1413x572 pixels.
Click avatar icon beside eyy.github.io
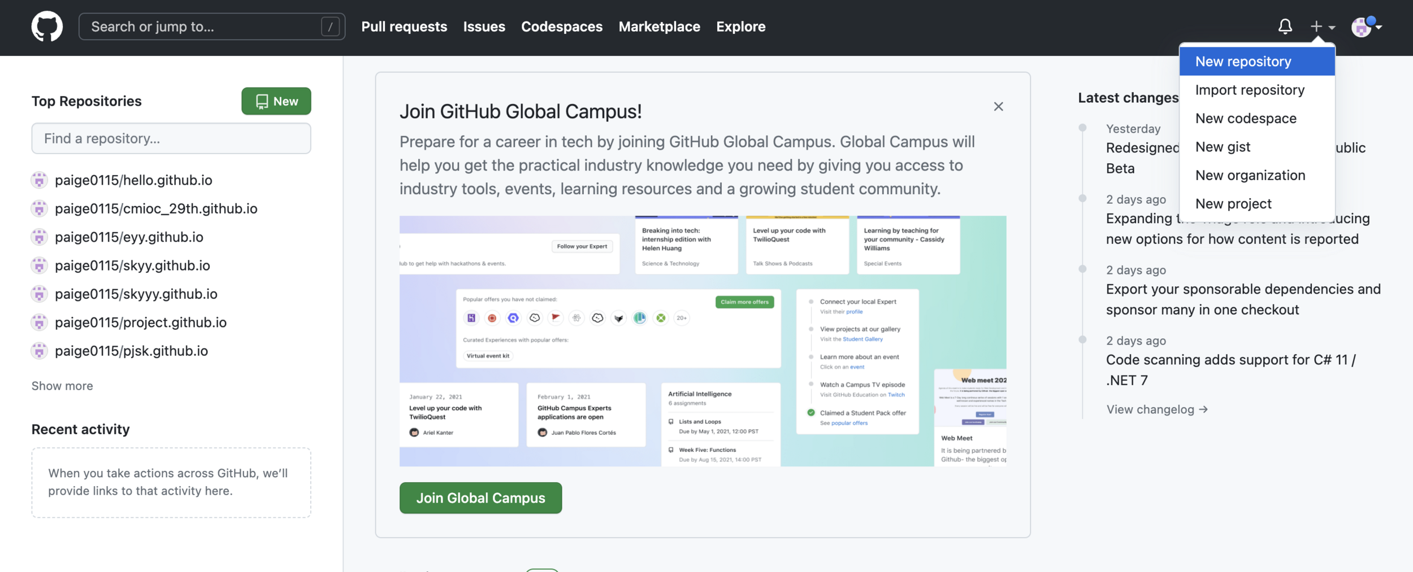(39, 237)
